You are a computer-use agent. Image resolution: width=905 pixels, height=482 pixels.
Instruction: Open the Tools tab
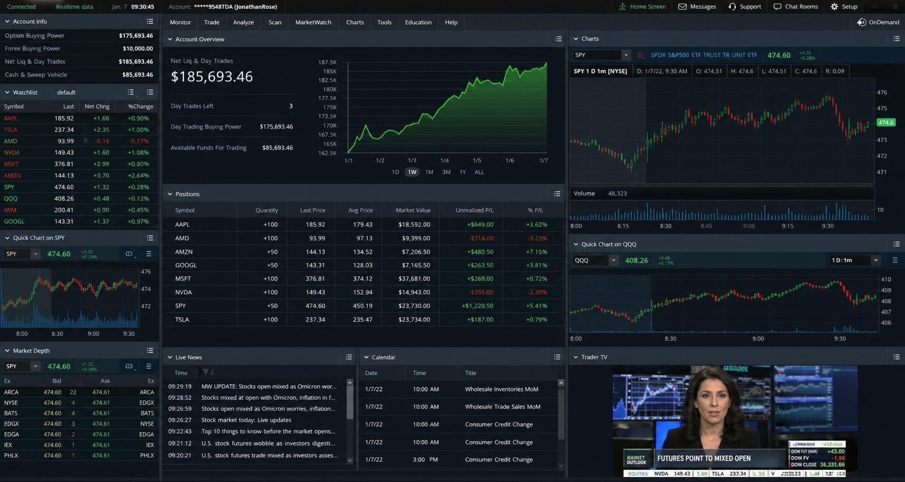[384, 22]
